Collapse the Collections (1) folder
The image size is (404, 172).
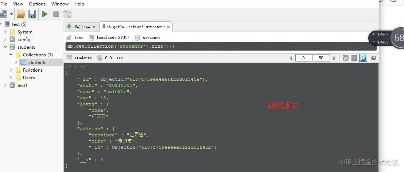point(11,55)
